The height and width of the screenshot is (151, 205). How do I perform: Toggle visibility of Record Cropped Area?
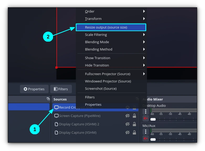click(128, 108)
